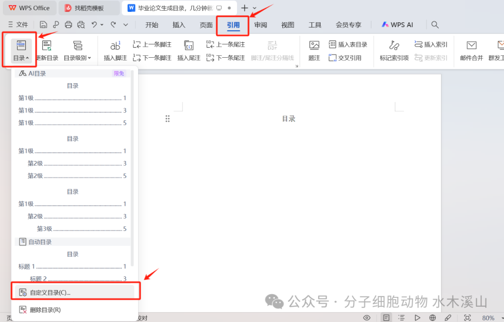Switch to the 找稻壳模板 tab

[89, 8]
